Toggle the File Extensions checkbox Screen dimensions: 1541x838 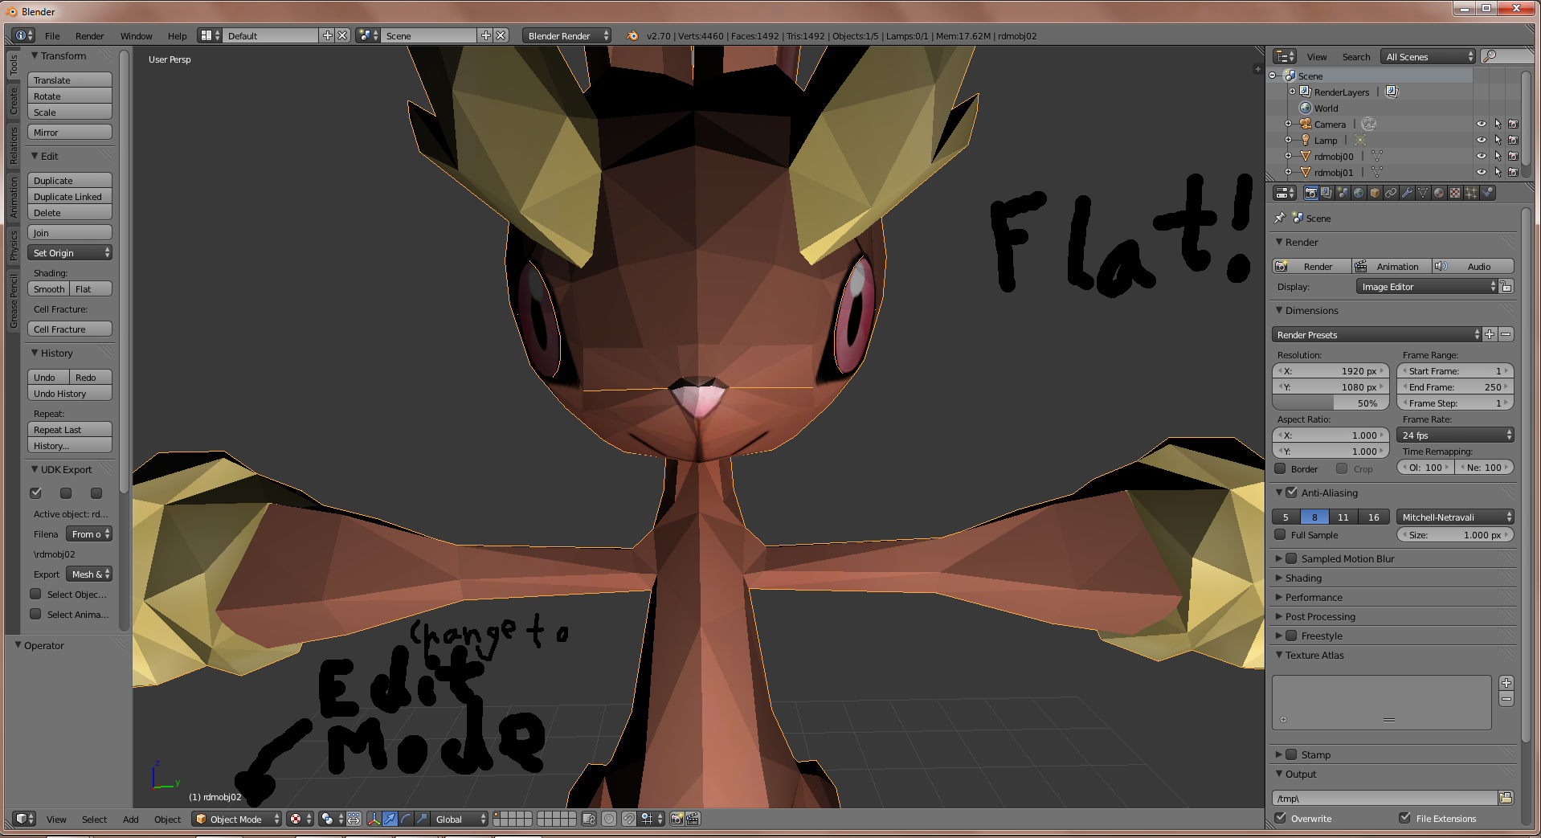1404,818
